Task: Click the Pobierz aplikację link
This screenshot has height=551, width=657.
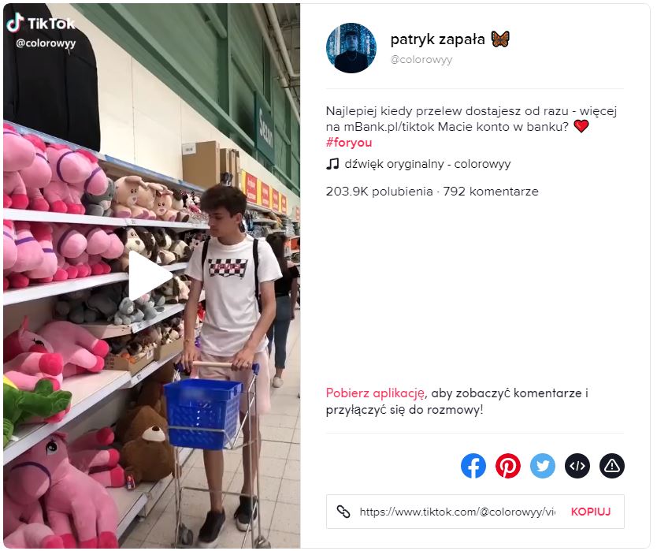Action: (x=376, y=393)
